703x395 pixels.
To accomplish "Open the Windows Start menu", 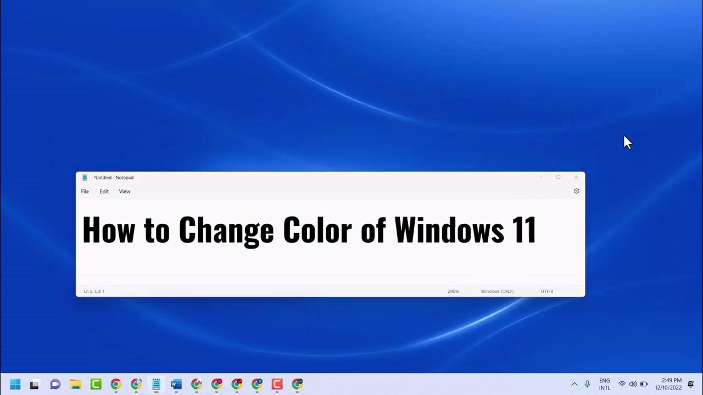I will (x=15, y=384).
